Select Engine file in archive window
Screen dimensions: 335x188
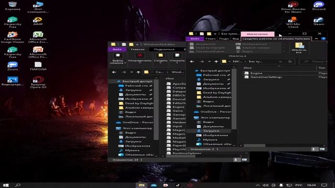click(285, 73)
